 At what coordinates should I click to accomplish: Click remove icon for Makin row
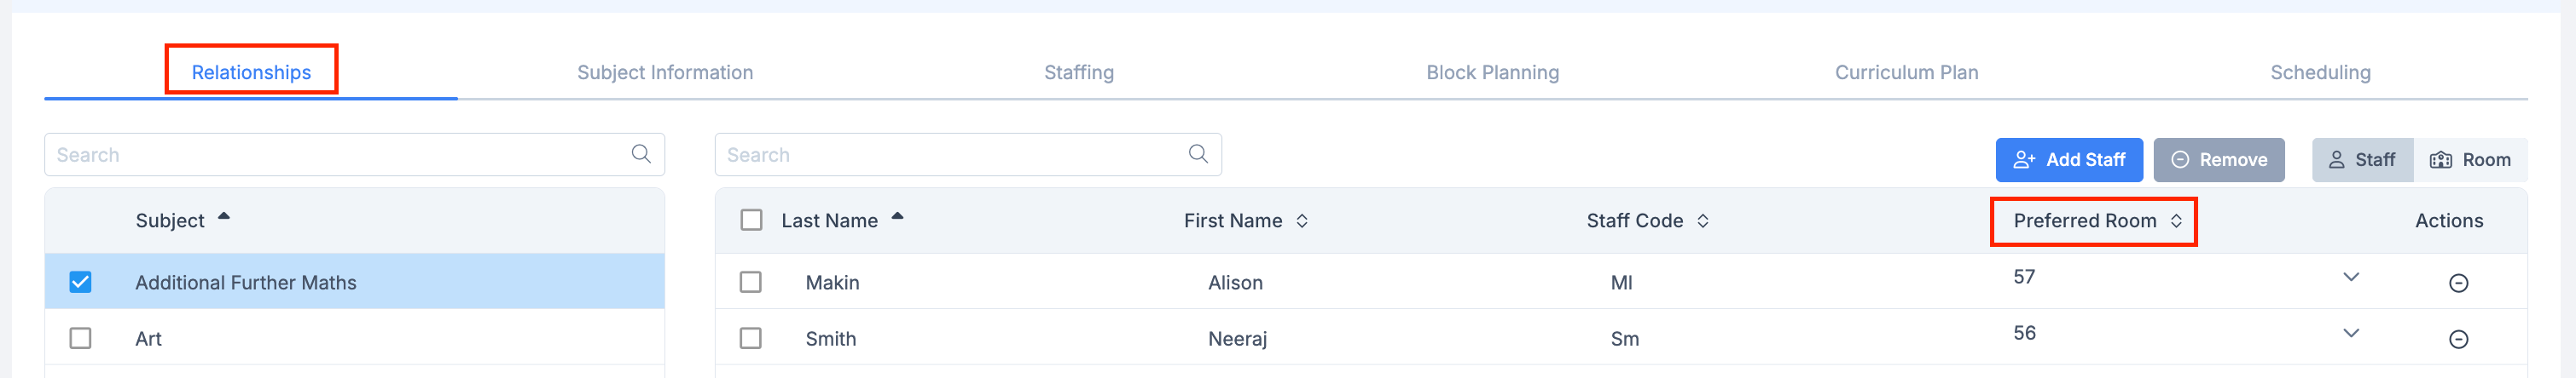point(2458,283)
